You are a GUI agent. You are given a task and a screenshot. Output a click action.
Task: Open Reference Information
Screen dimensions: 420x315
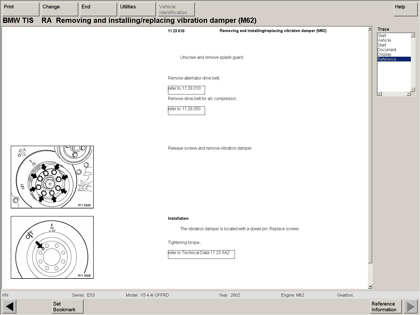pyautogui.click(x=386, y=306)
